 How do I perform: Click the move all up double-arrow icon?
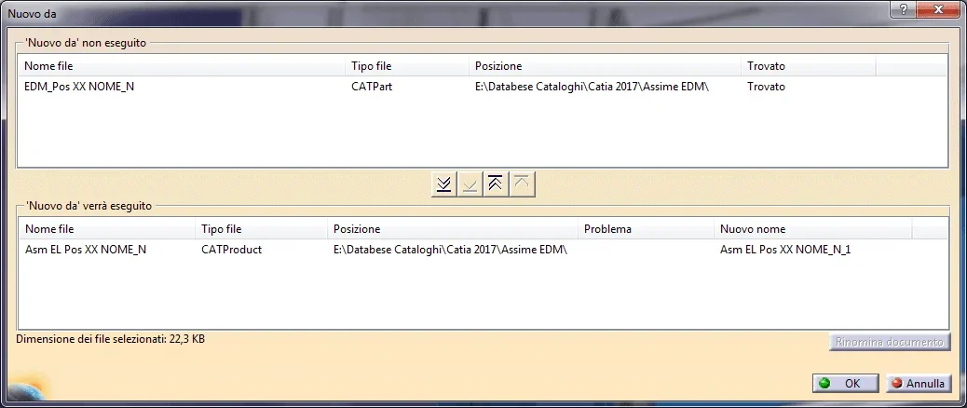pyautogui.click(x=497, y=184)
